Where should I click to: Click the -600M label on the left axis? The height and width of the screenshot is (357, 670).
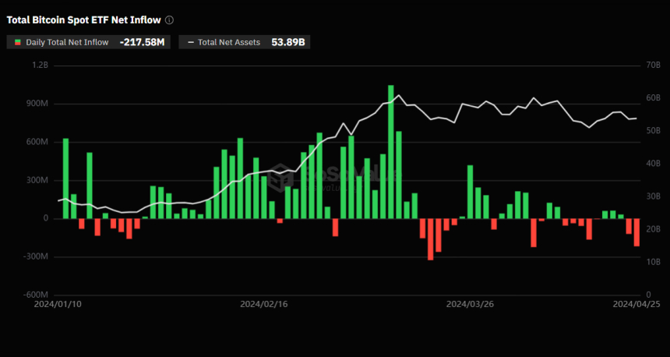(x=34, y=295)
